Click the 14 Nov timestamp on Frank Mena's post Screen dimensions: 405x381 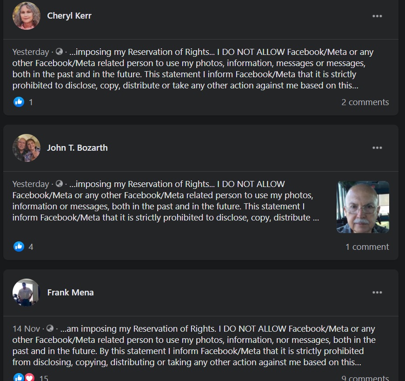click(x=26, y=328)
